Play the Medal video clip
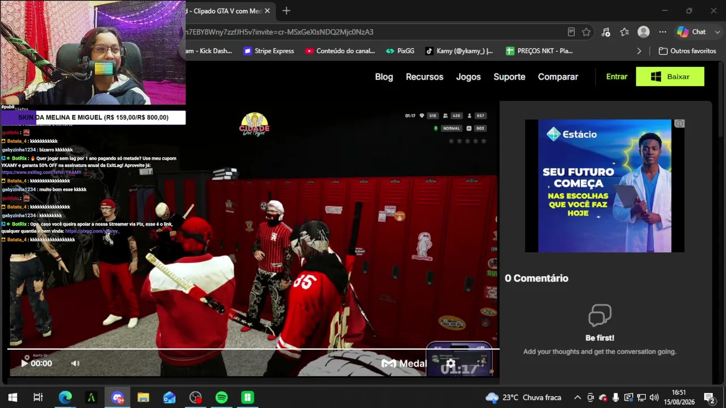Image resolution: width=726 pixels, height=408 pixels. coord(24,363)
